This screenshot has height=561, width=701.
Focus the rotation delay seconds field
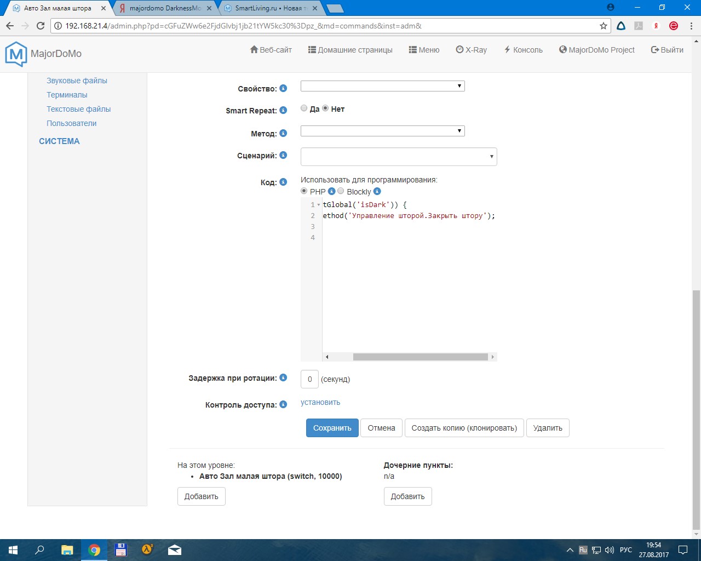point(309,379)
